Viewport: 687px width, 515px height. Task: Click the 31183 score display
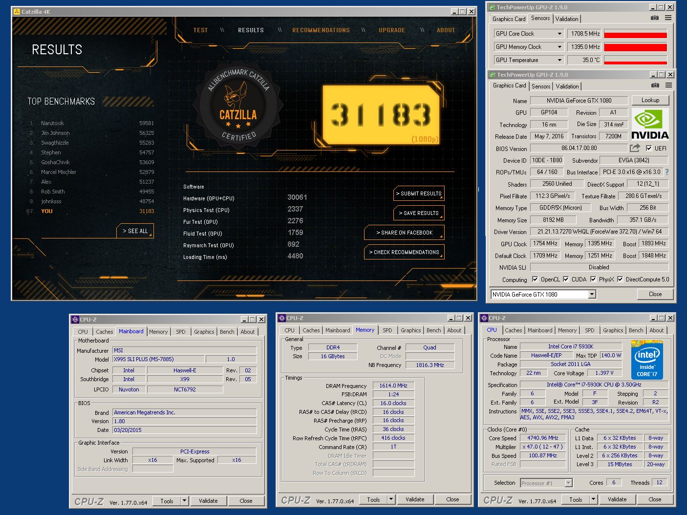click(382, 114)
